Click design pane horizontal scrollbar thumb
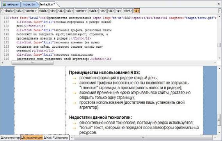Image resolution: width=222 pixels, height=141 pixels. 143,137
